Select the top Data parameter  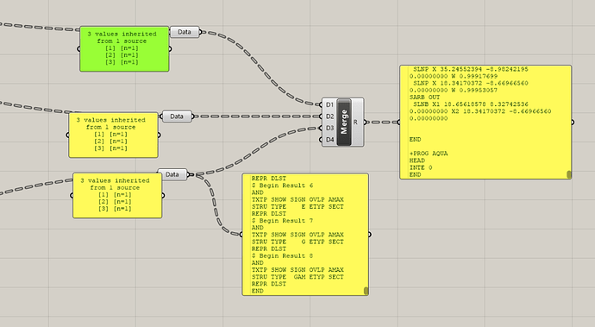coord(185,32)
